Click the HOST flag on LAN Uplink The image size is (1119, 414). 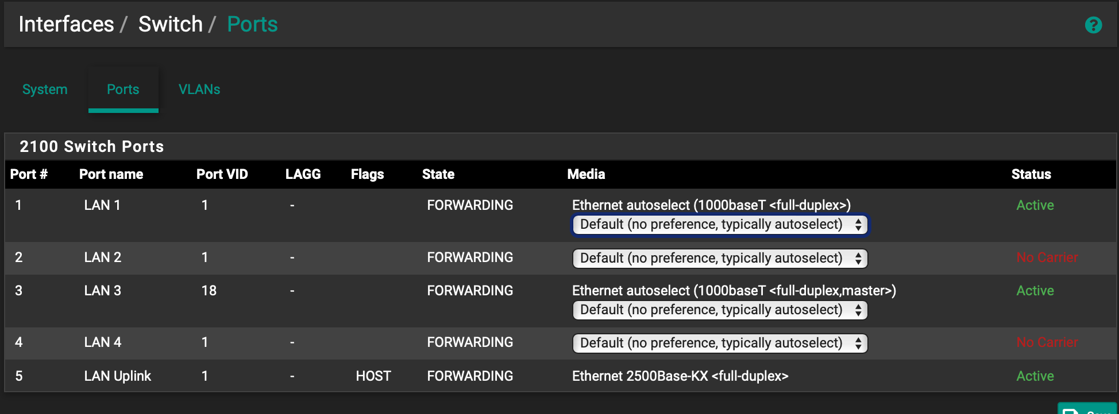click(x=373, y=376)
